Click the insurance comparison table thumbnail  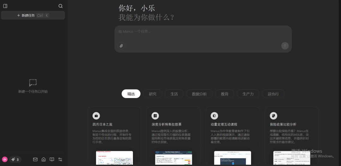click(292, 158)
